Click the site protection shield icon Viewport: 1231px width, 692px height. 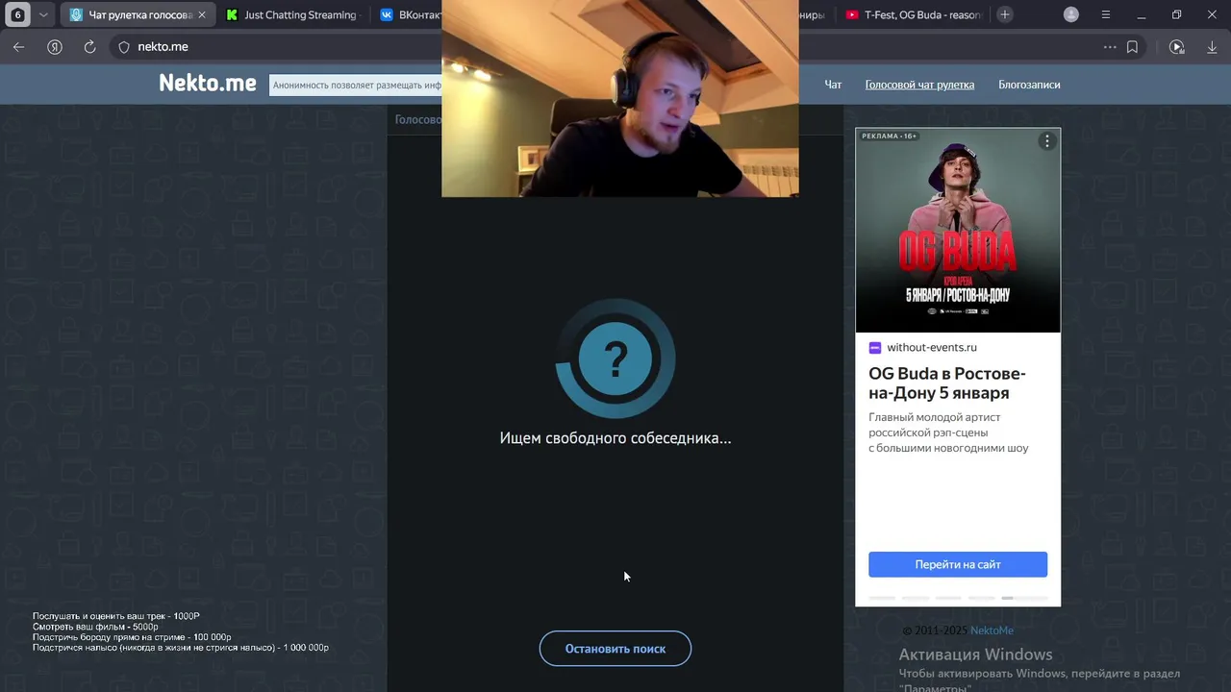pos(124,47)
